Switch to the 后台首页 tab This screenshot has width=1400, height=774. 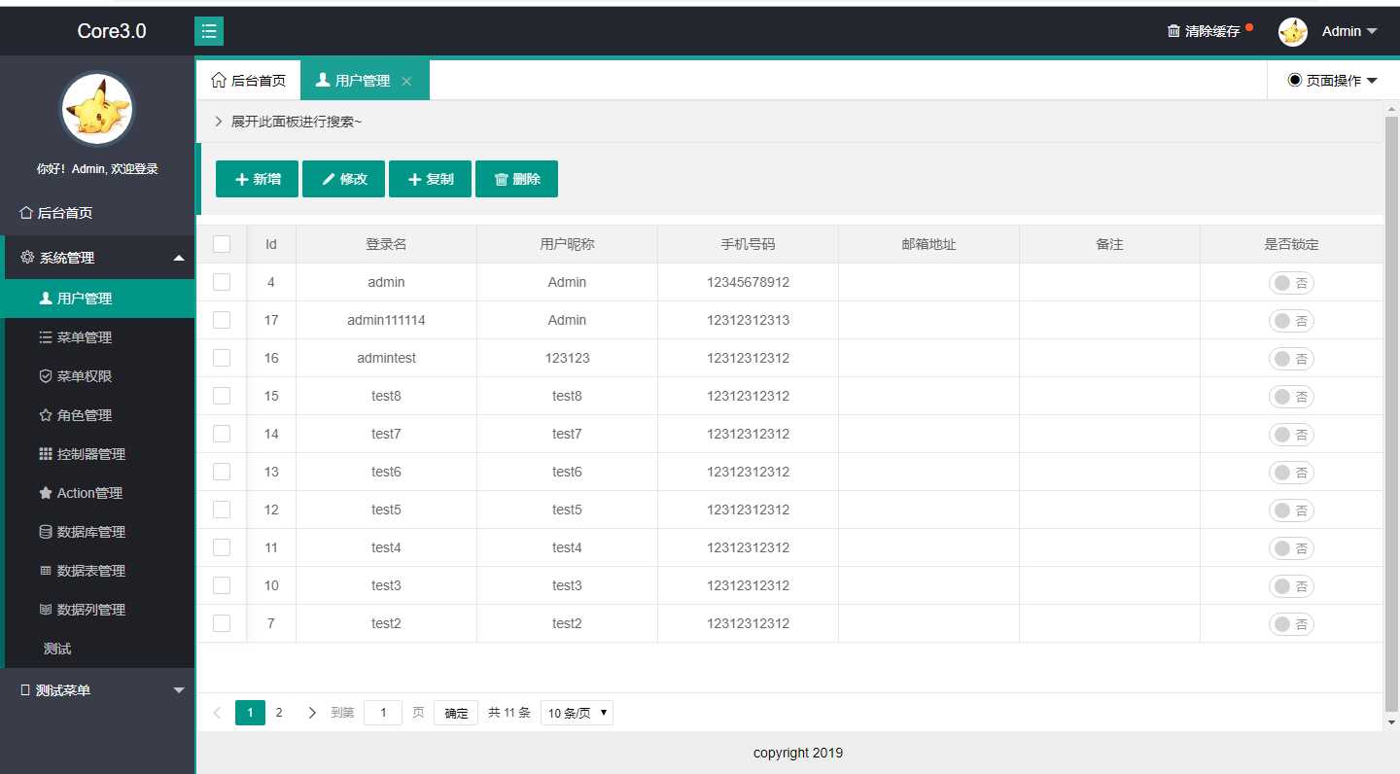pos(249,81)
